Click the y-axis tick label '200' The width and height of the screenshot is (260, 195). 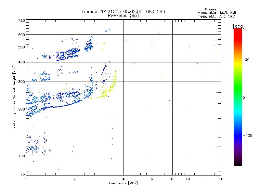[x=22, y=109]
